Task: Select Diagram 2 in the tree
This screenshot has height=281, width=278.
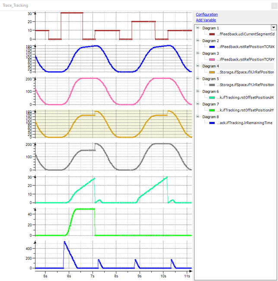Action: pos(211,41)
